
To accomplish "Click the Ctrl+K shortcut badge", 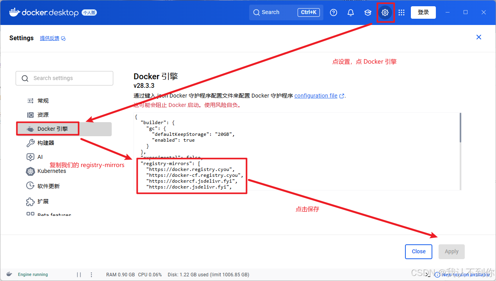I will click(309, 12).
